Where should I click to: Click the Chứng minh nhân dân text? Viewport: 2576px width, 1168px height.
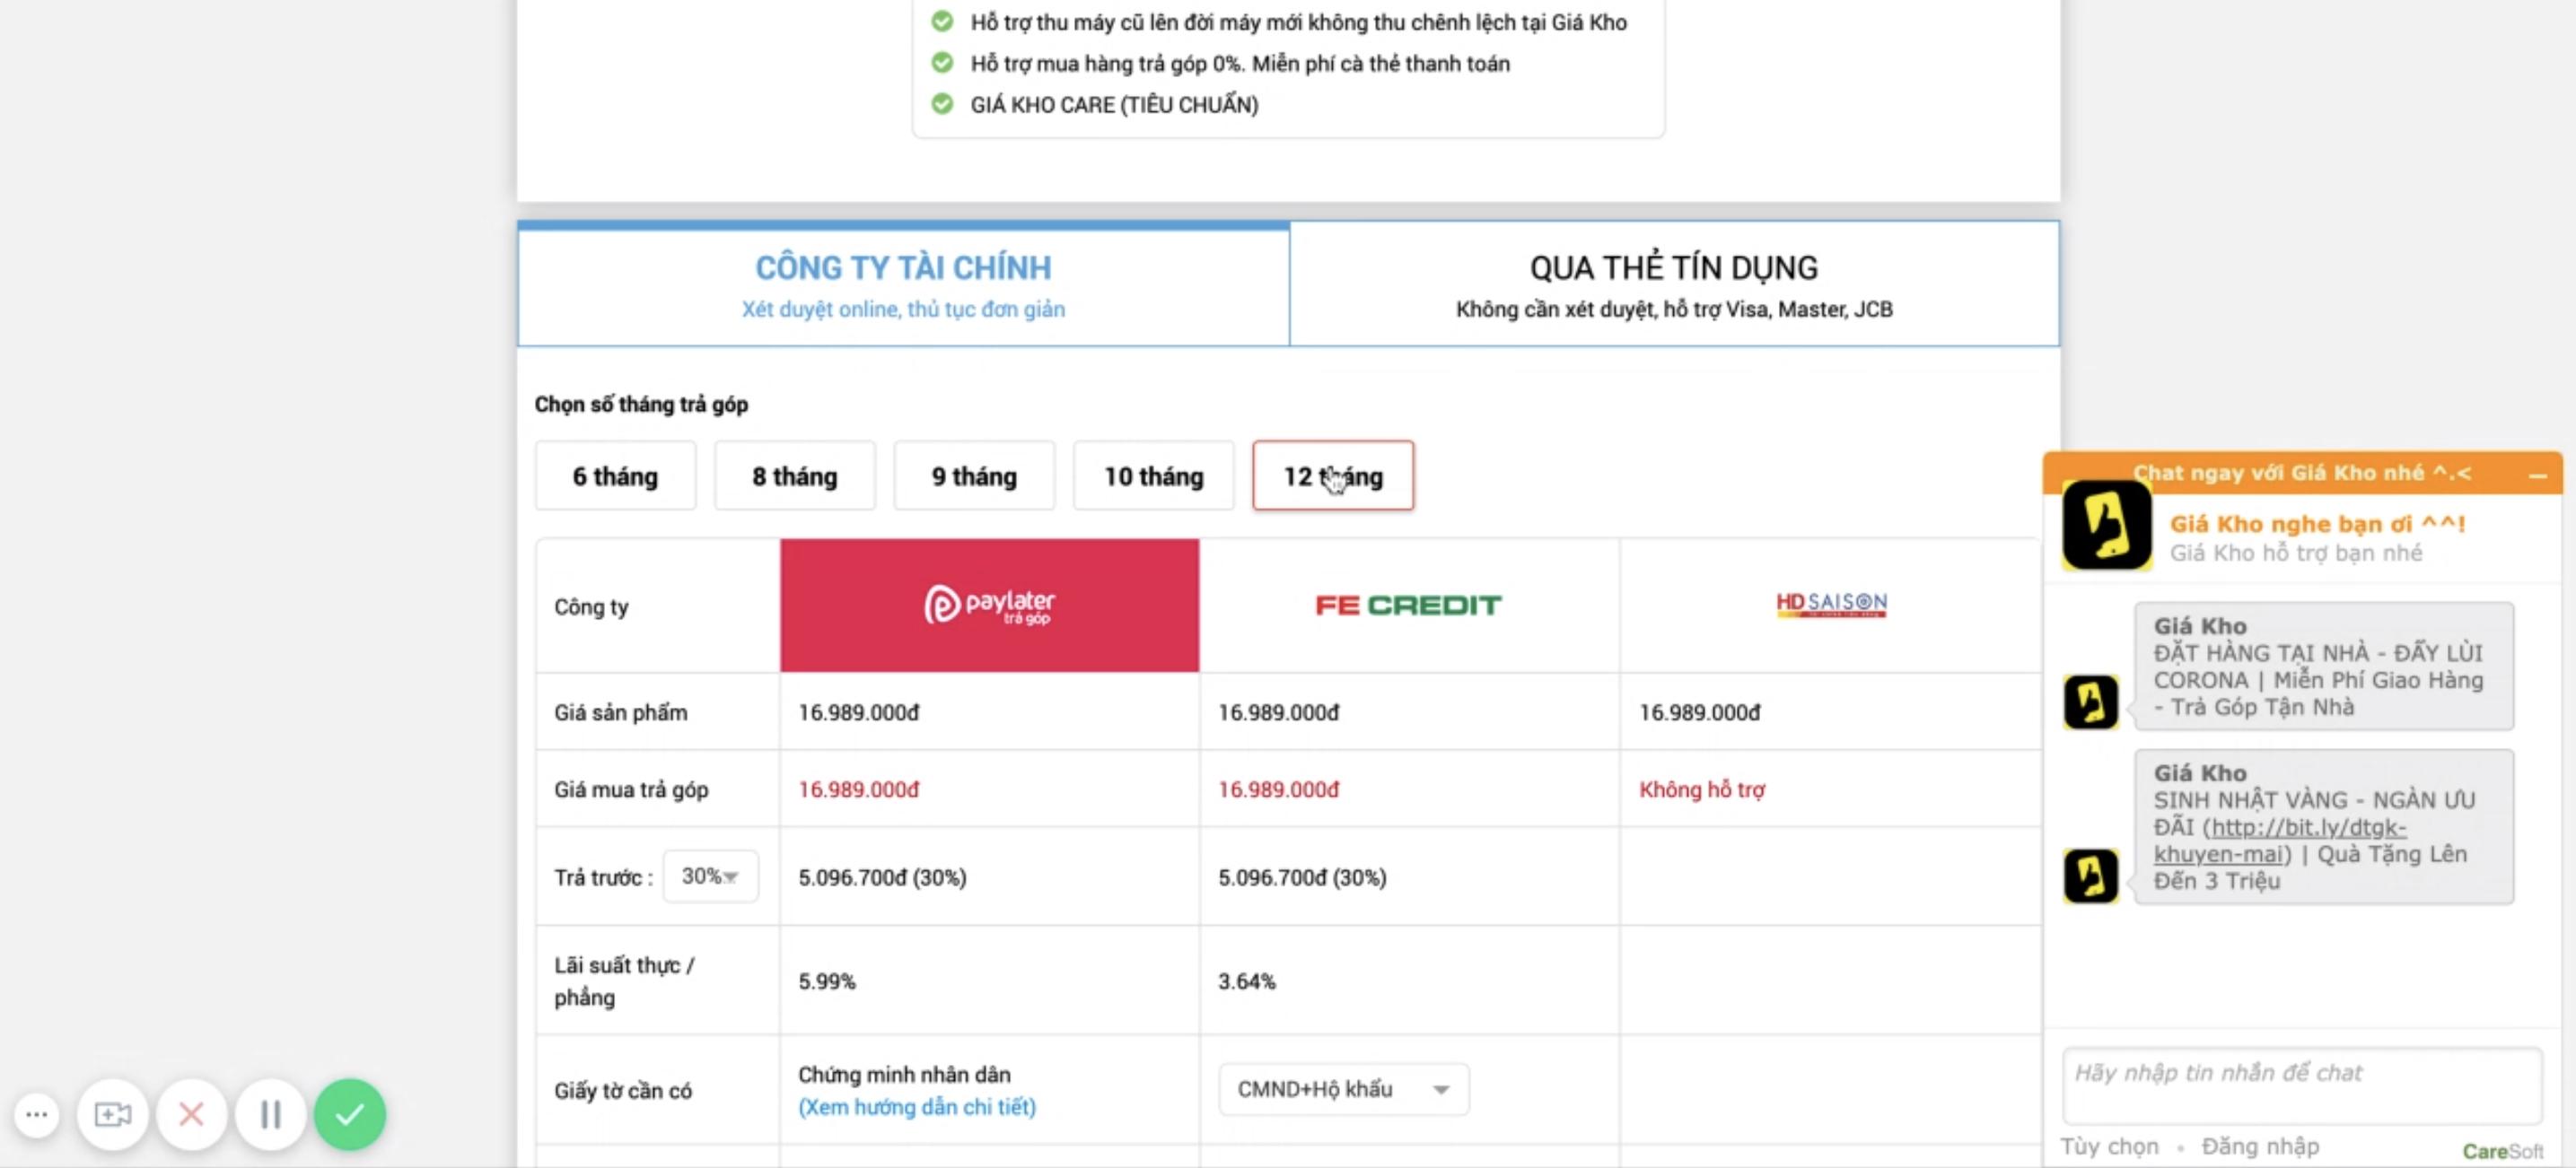[x=904, y=1074]
